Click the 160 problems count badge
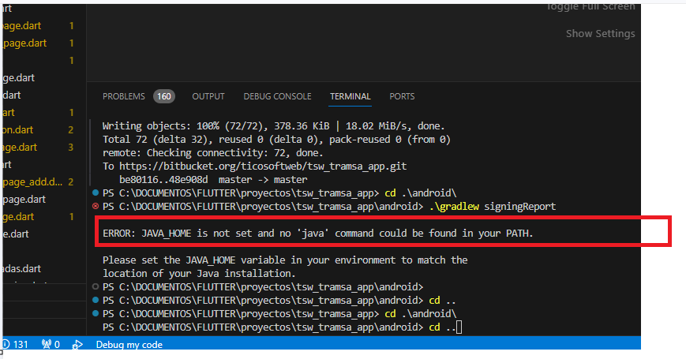 [x=164, y=96]
